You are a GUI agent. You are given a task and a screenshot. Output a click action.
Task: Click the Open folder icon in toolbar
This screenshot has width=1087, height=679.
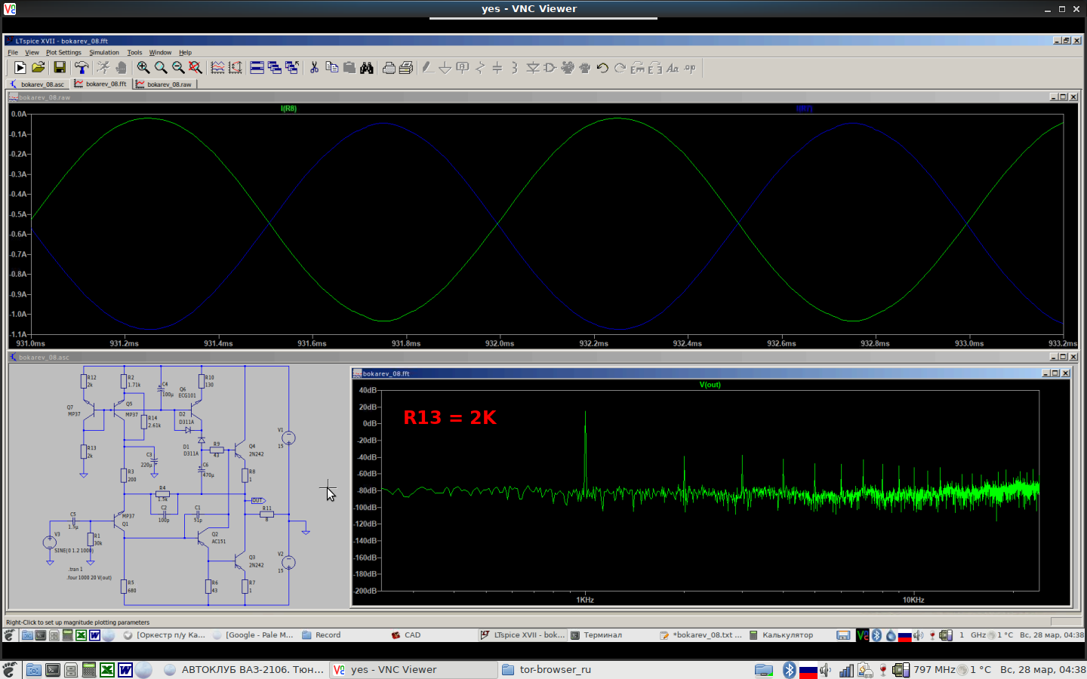38,68
